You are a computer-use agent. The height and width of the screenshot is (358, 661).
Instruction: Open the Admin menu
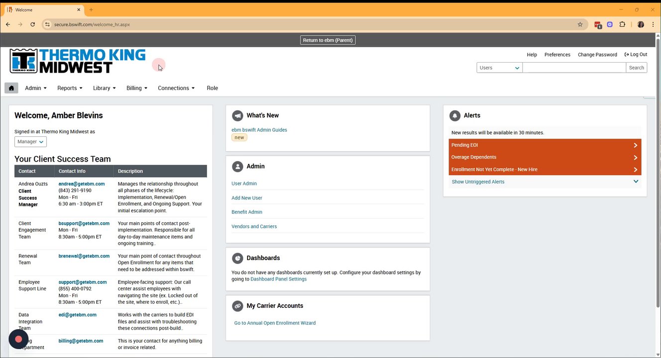tap(36, 88)
